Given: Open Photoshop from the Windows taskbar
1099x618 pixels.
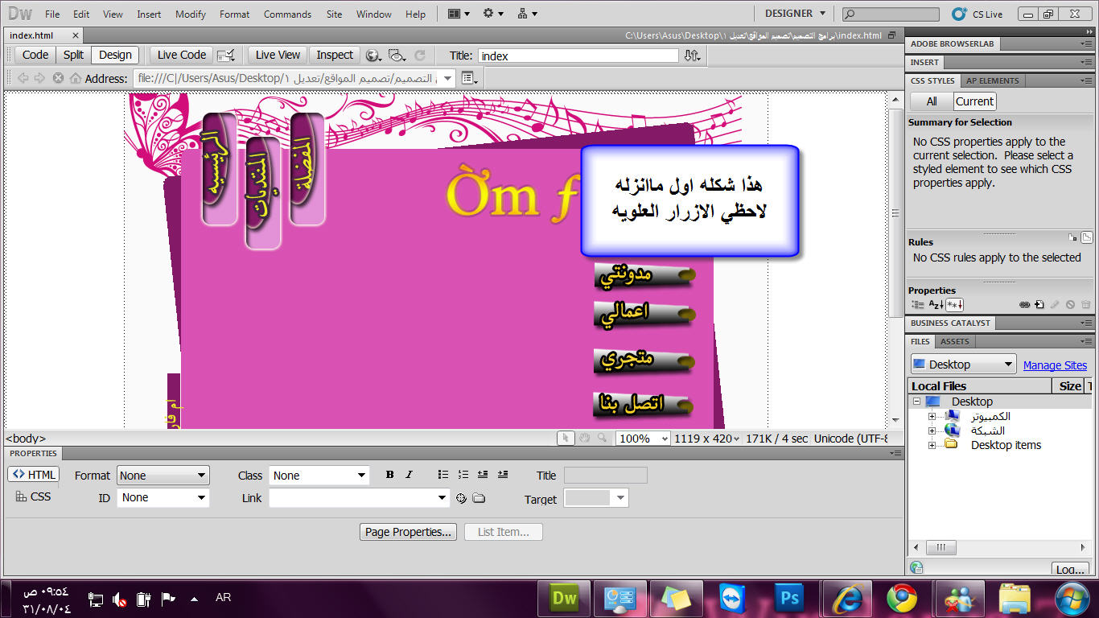Looking at the screenshot, I should [791, 598].
